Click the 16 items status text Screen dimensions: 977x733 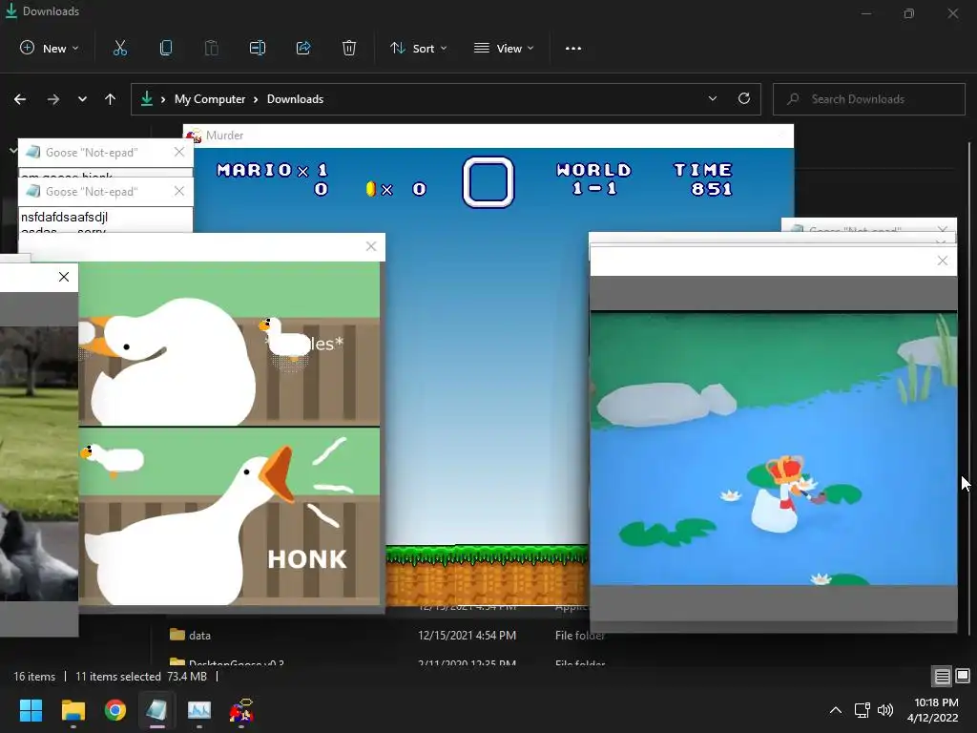34,677
